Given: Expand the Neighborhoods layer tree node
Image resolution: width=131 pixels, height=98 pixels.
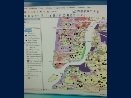Looking at the screenshot, I should pyautogui.click(x=25, y=76).
